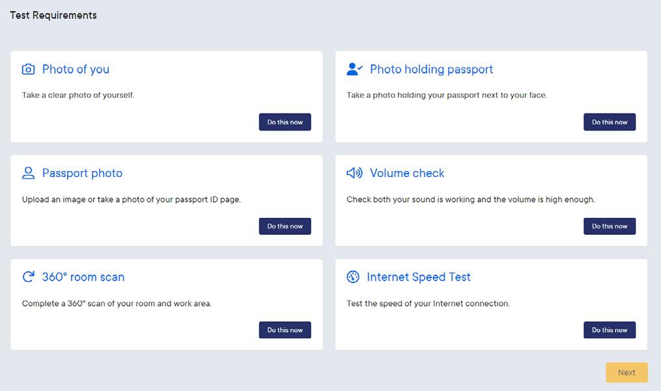Click the circular arrow icon for room scan

(28, 277)
